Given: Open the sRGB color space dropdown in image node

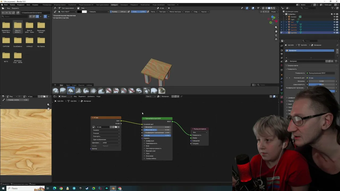Looking at the screenshot, I should tap(111, 143).
